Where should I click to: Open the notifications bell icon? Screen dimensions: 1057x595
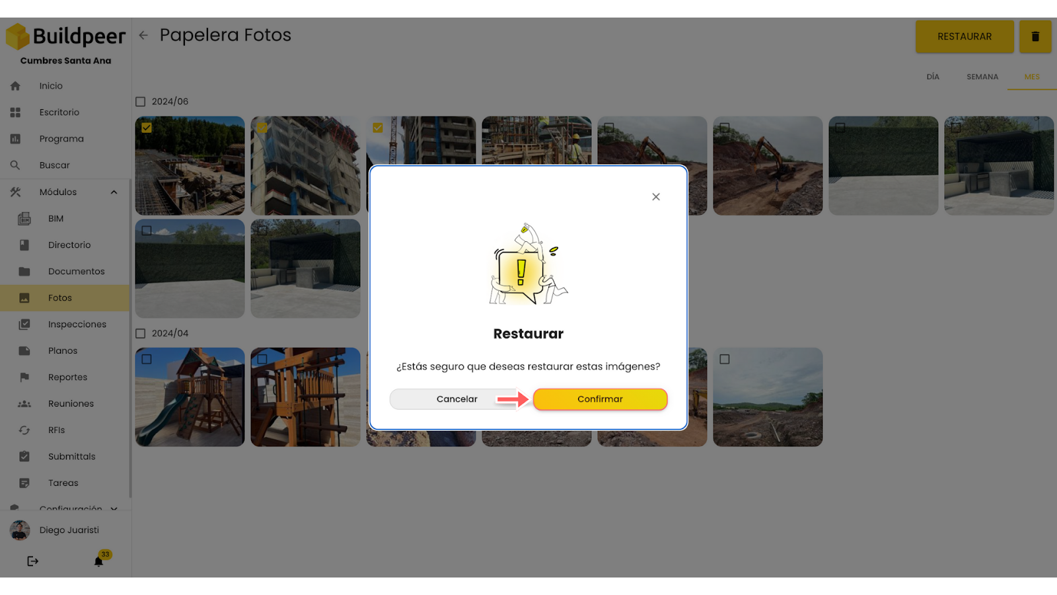coord(98,561)
